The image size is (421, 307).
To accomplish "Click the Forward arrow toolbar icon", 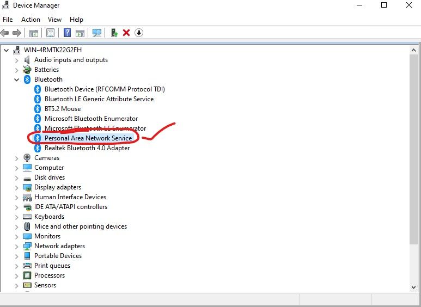I will click(17, 33).
